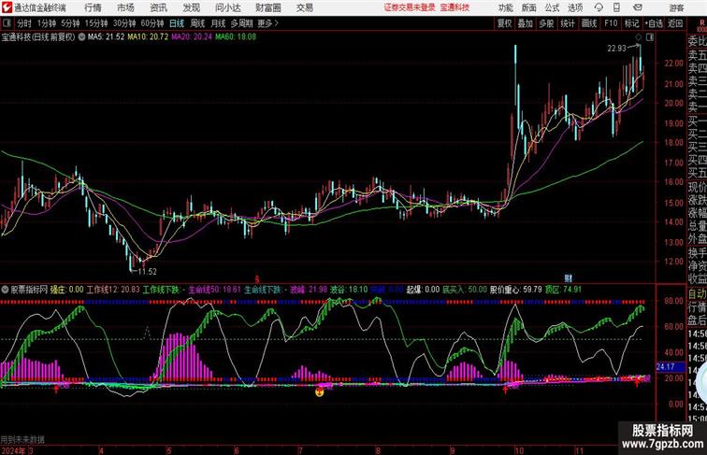Open F10 company info
This screenshot has width=707, height=455.
pyautogui.click(x=611, y=23)
